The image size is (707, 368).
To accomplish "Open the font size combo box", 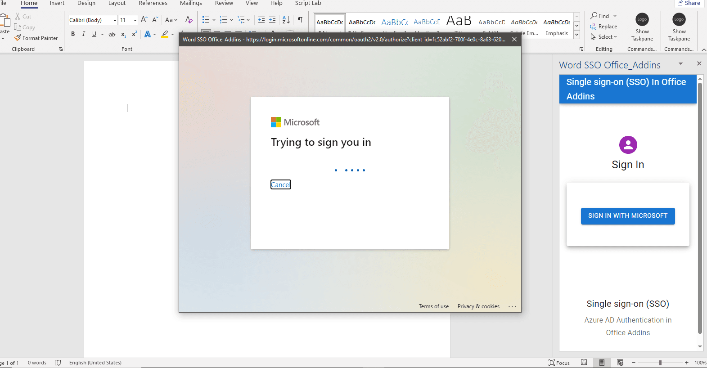I will pos(128,20).
